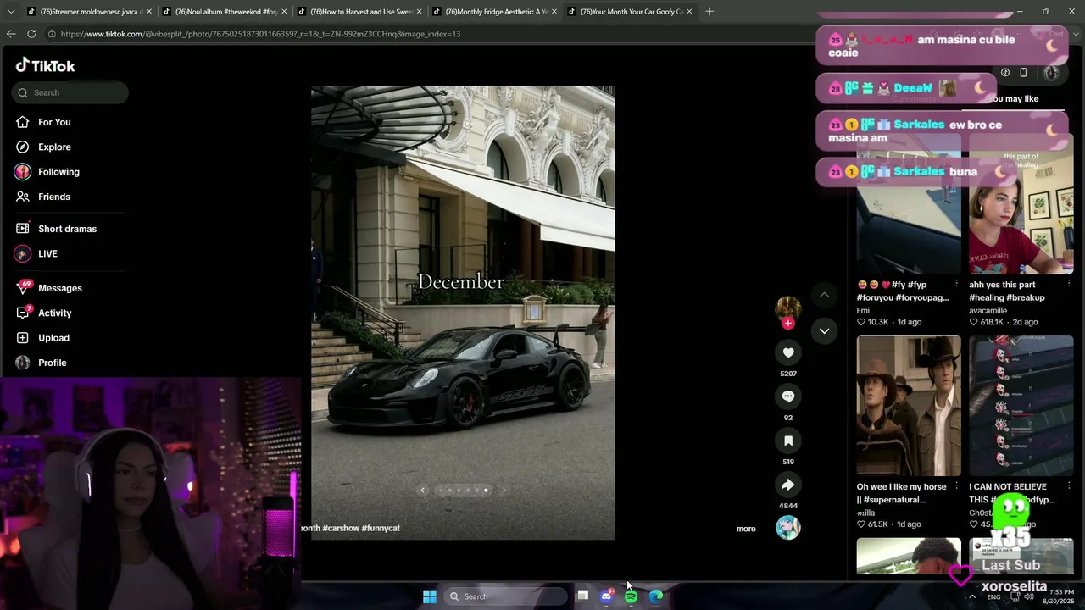The height and width of the screenshot is (610, 1085).
Task: Go to the previous video
Action: pyautogui.click(x=824, y=295)
